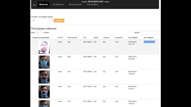
Task: Open the Устройства navbar item
Action: tap(58, 4)
